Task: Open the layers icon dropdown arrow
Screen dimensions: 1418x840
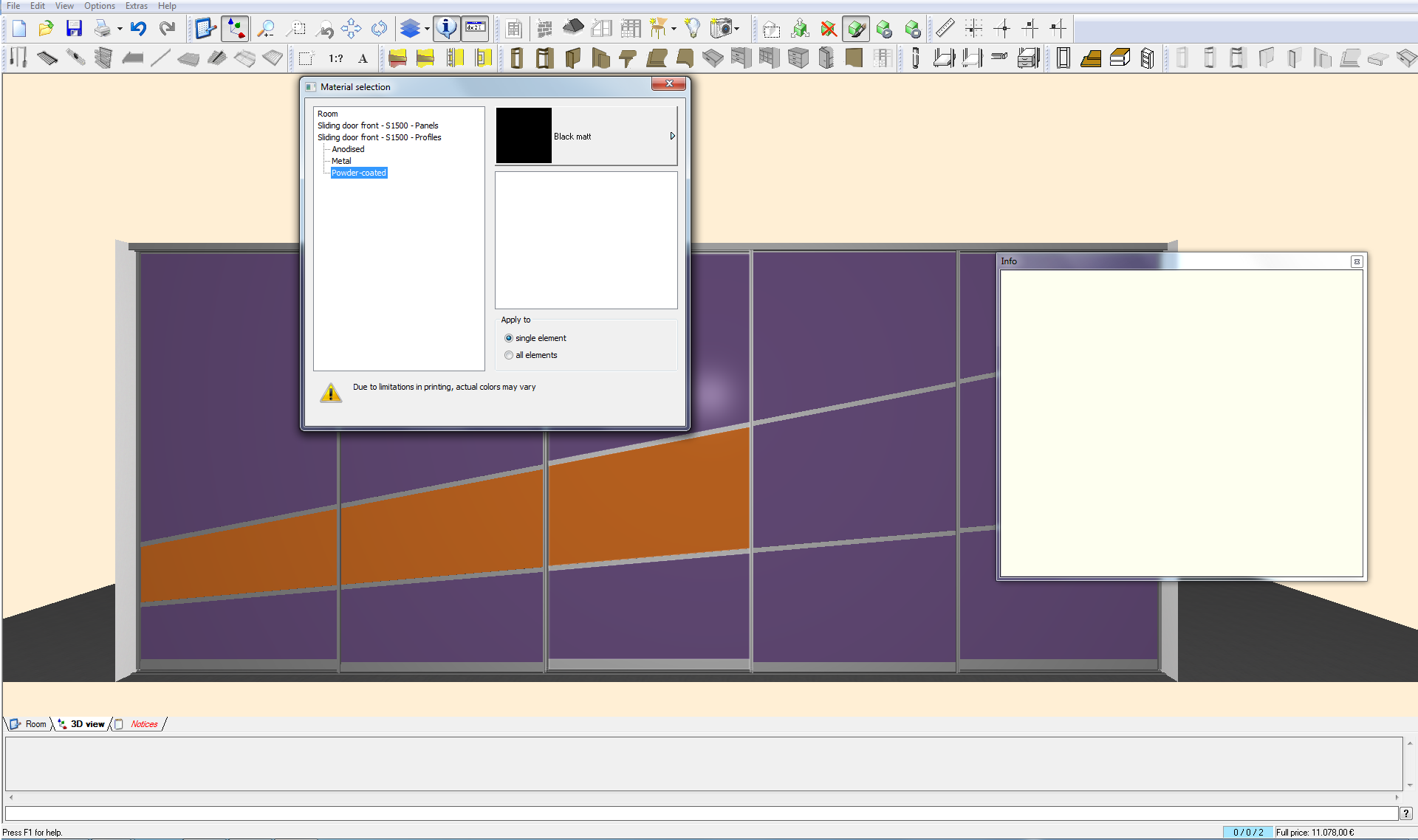Action: [x=427, y=30]
